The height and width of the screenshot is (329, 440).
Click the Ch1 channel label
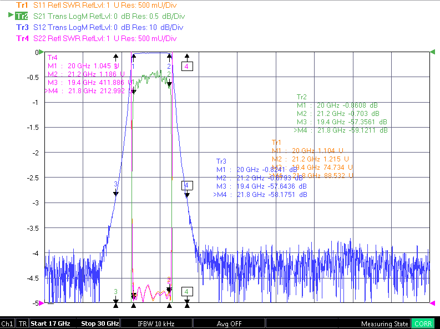point(7,323)
